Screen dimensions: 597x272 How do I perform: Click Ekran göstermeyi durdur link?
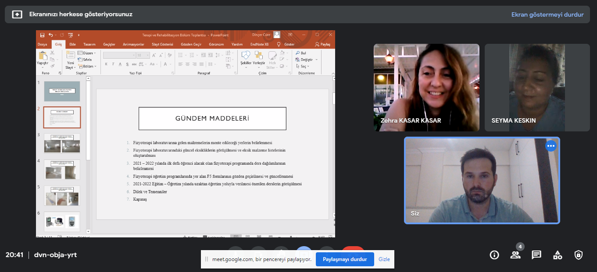(547, 14)
